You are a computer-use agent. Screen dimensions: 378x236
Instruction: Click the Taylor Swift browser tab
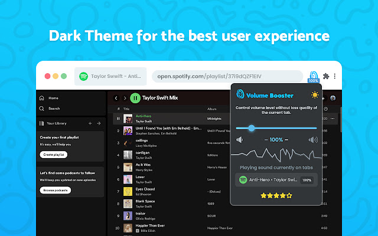click(110, 76)
